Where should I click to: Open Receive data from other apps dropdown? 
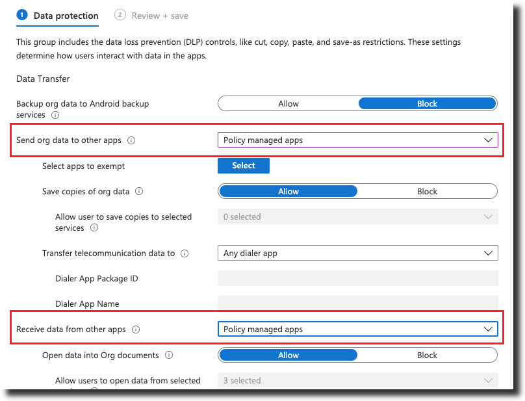pyautogui.click(x=357, y=330)
